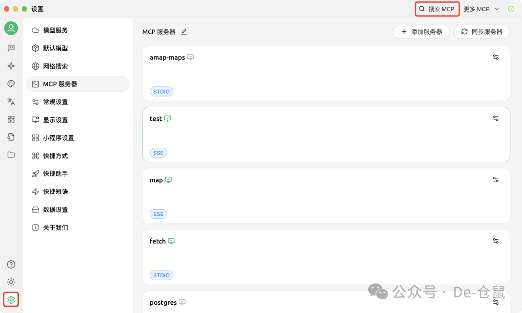Image resolution: width=522 pixels, height=313 pixels.
Task: Open configuration options for the fetch server
Action: coord(495,241)
